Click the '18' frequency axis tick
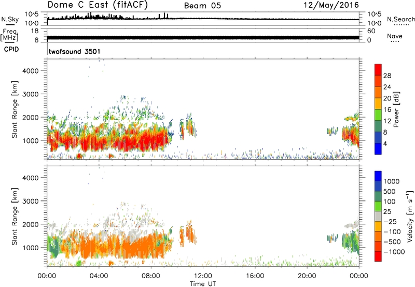Viewport: 415px width, 287px height. [x=35, y=31]
